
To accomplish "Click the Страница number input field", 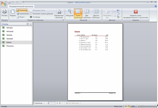I will 52,103.
